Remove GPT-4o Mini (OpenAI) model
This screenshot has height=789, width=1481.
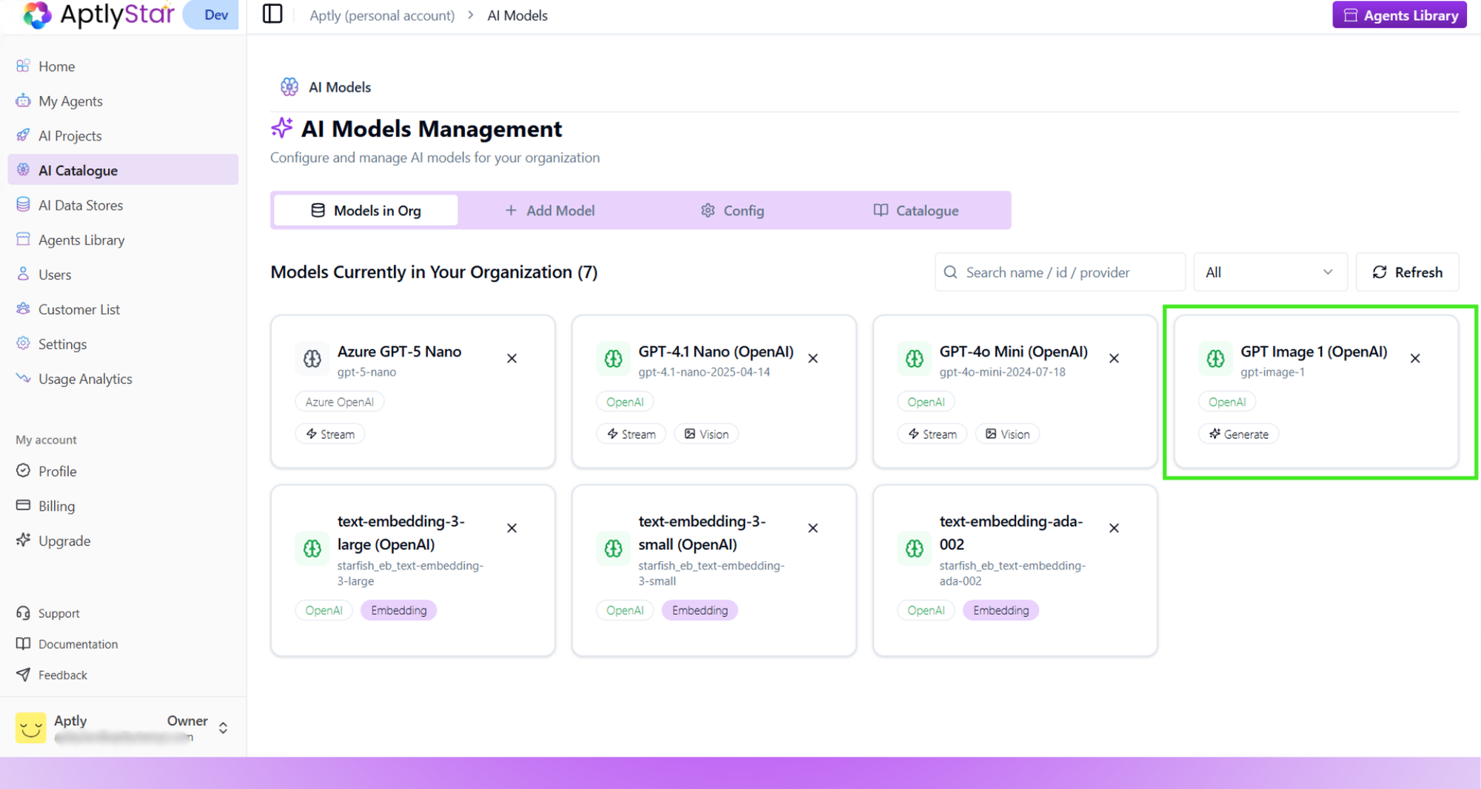(x=1114, y=358)
